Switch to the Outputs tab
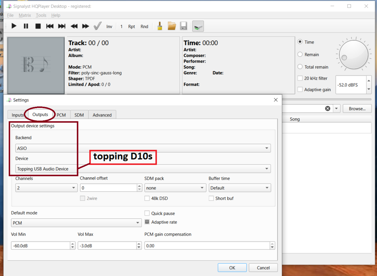 point(40,114)
